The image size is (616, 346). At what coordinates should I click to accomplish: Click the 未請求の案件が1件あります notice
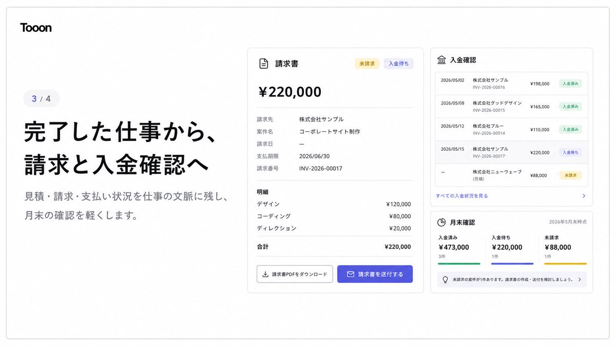(x=511, y=280)
